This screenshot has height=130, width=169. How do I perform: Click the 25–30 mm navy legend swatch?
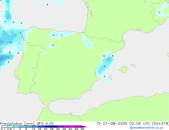point(54,127)
